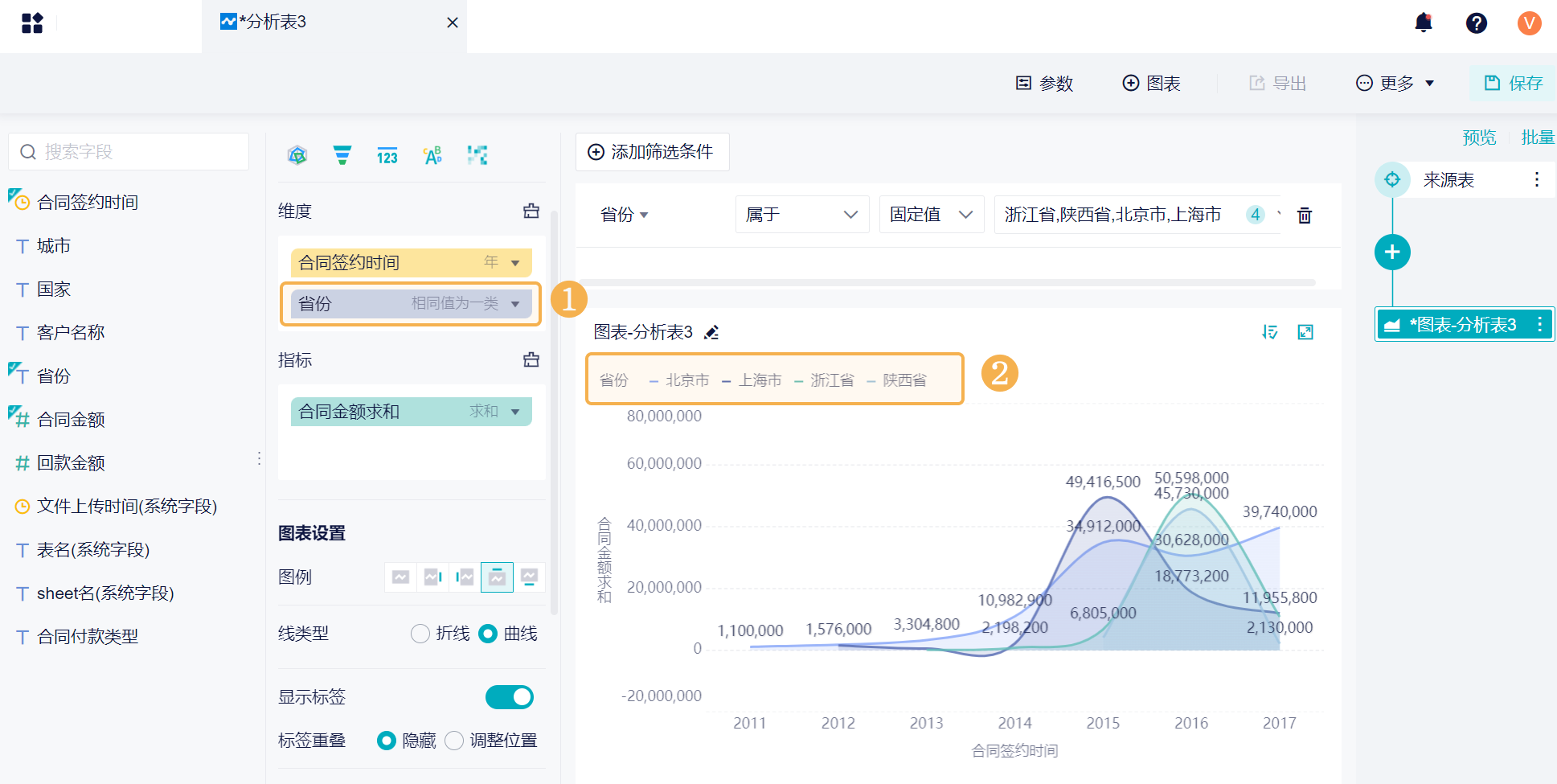Toggle 陕西省 legend series
The width and height of the screenshot is (1557, 784).
click(x=896, y=380)
